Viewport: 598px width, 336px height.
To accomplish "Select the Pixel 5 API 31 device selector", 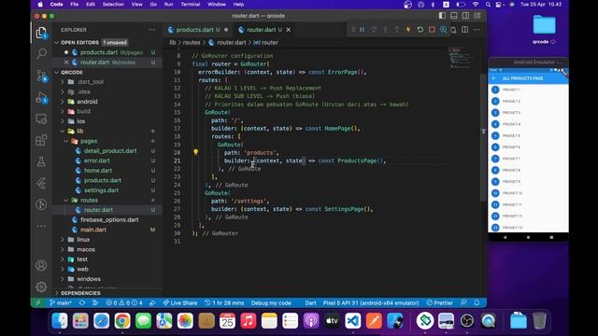I will coord(371,302).
